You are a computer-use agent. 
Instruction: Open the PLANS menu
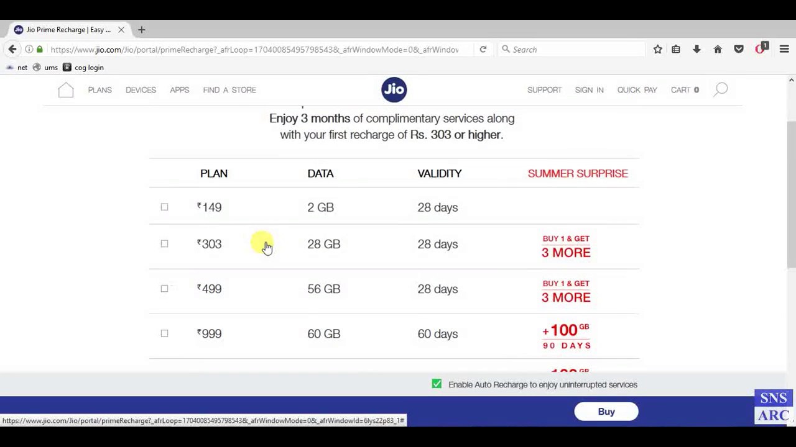click(100, 90)
